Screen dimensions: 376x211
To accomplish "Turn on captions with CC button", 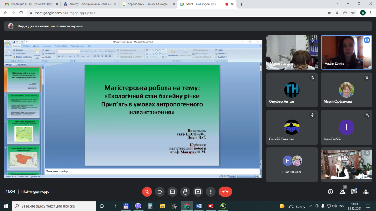I will 172,192.
